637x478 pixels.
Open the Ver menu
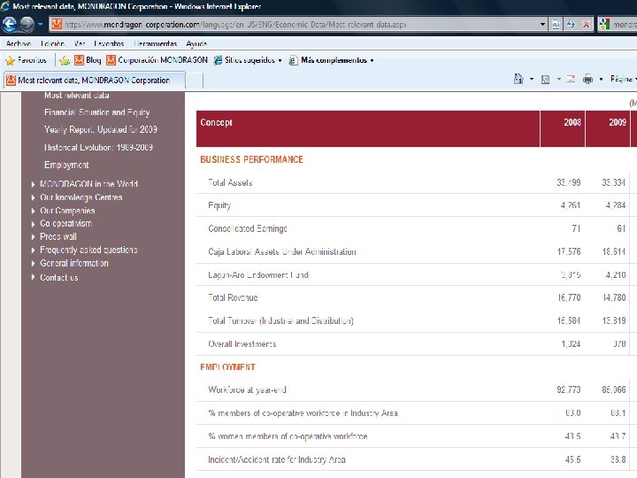[x=80, y=43]
